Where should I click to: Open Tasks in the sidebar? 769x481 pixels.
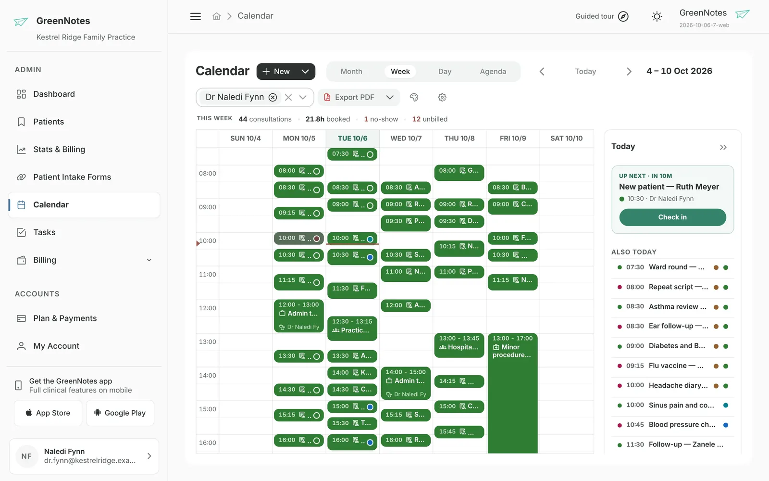click(x=84, y=232)
